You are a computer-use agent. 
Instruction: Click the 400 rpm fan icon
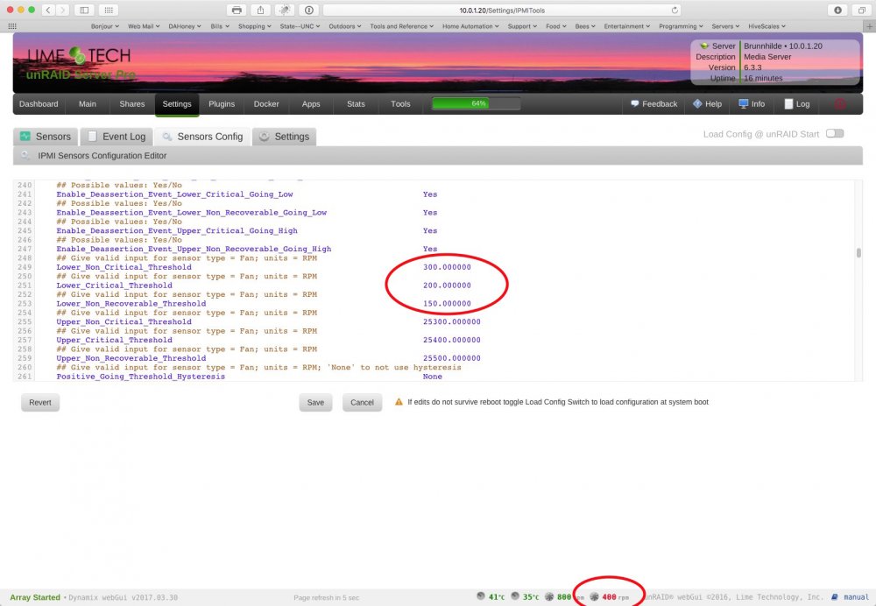pyautogui.click(x=595, y=596)
